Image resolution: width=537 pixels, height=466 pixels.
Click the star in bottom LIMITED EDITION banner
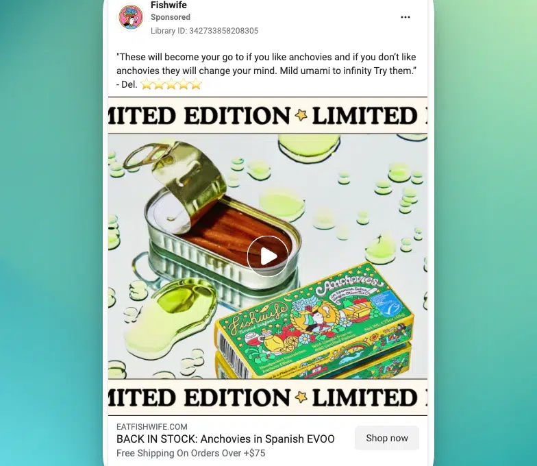coord(301,397)
